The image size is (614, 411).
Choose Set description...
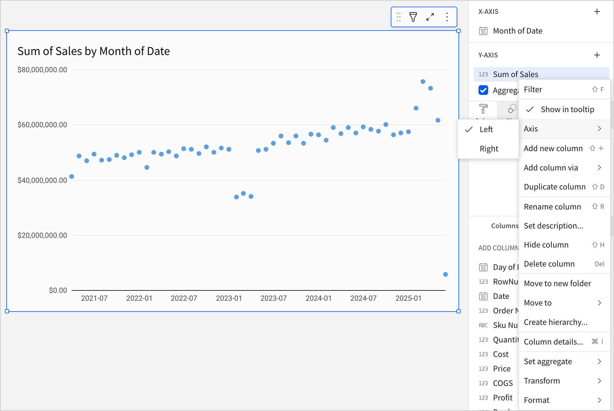pyautogui.click(x=564, y=226)
